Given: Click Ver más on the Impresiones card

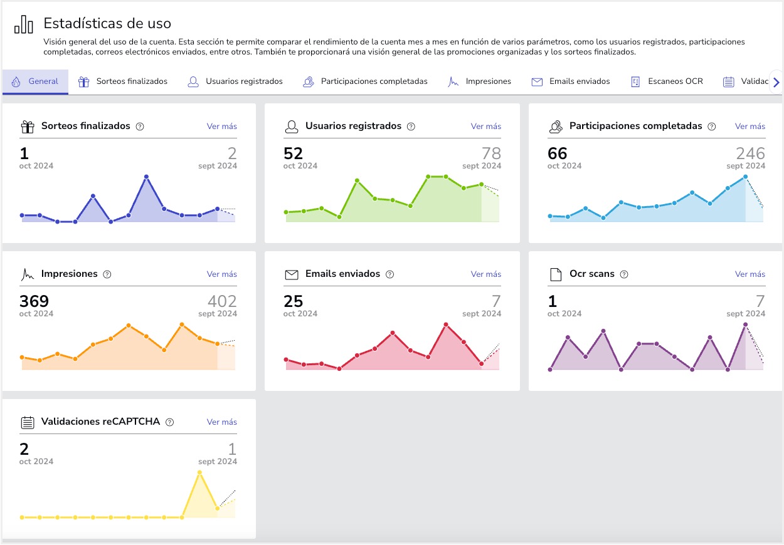Looking at the screenshot, I should 221,274.
